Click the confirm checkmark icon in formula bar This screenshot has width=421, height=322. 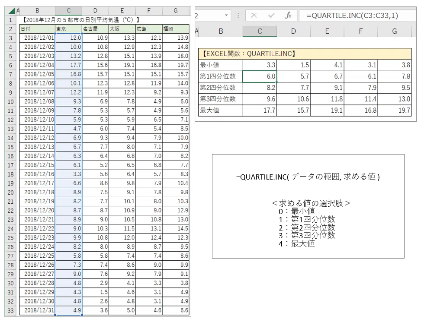point(271,16)
